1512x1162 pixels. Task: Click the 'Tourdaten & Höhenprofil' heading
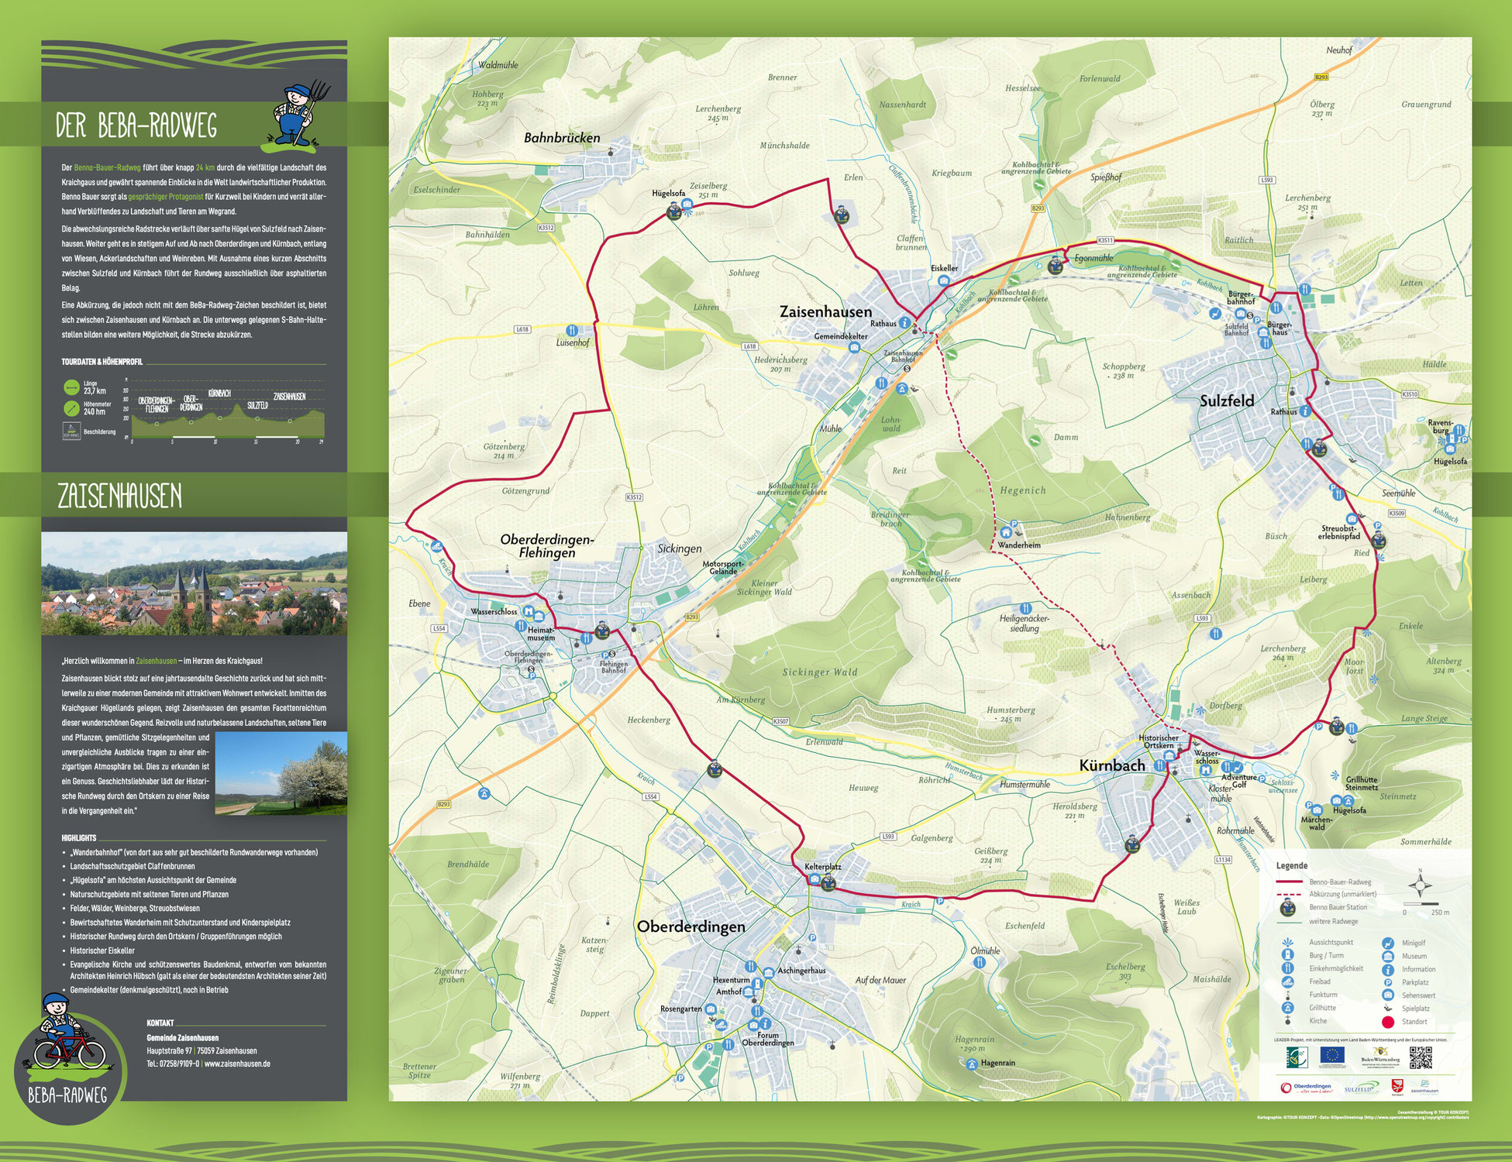click(x=102, y=362)
